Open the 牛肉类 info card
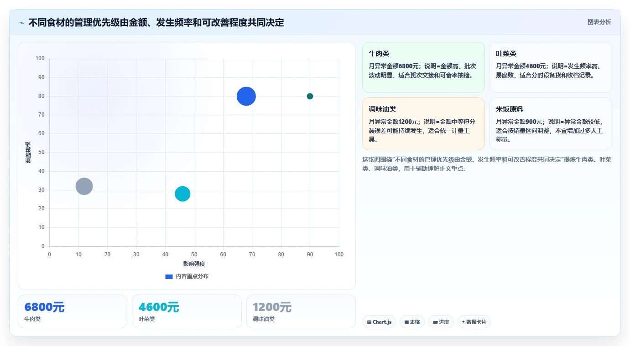Screen dimensions: 630x346 423,67
